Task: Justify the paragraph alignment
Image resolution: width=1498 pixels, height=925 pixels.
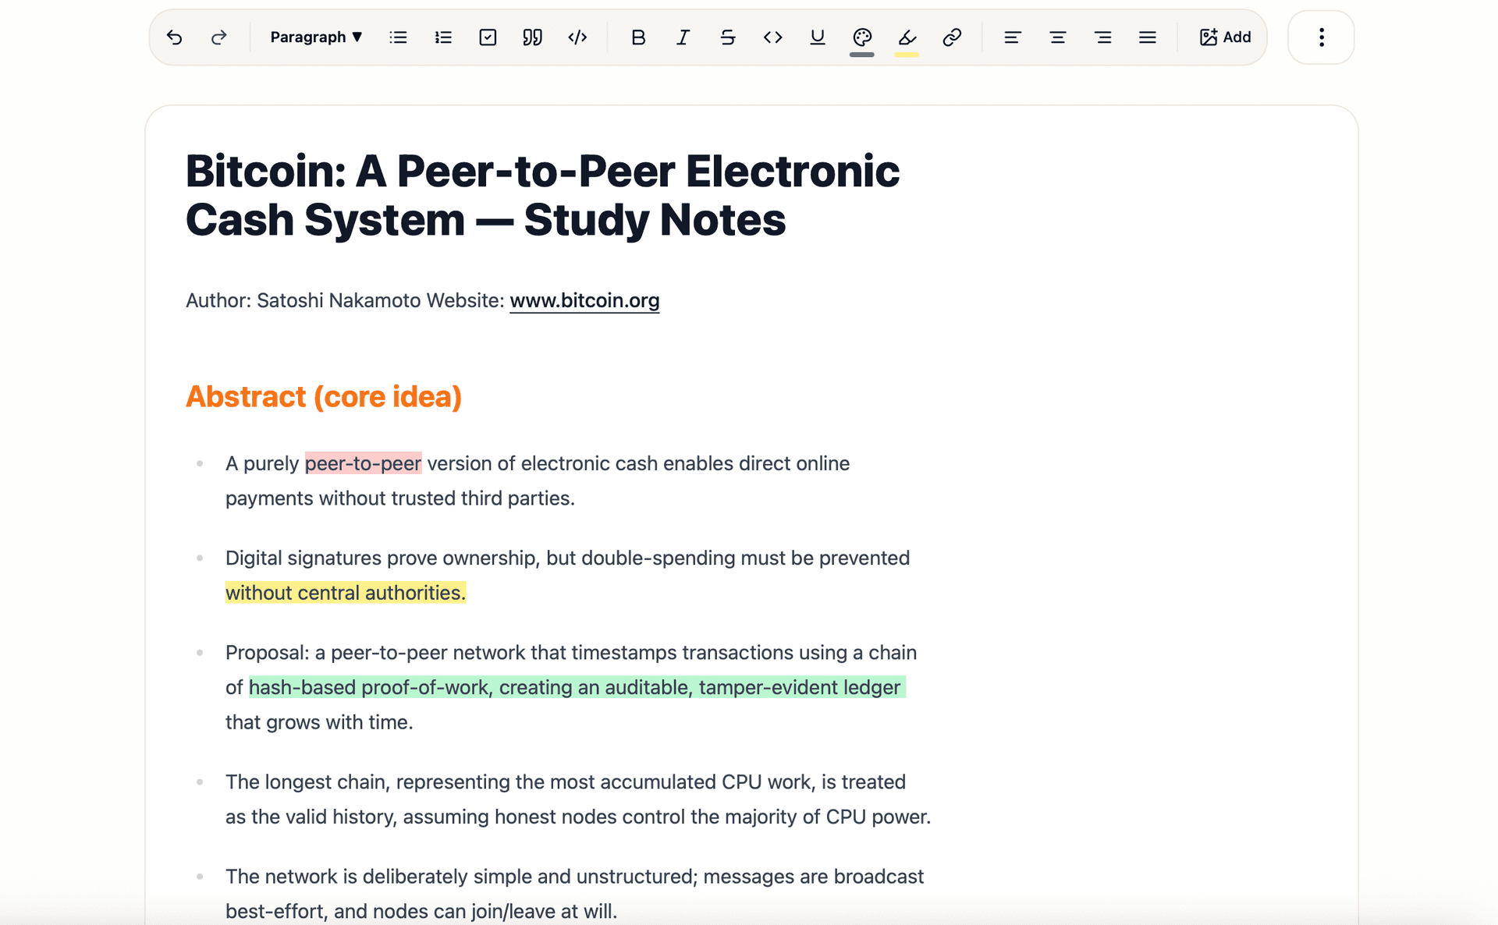Action: pyautogui.click(x=1147, y=37)
